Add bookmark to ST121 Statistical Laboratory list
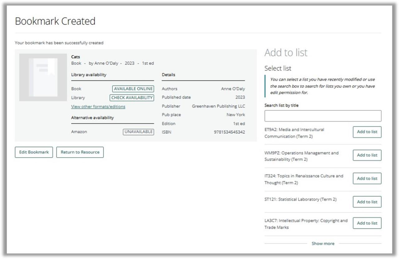Image resolution: width=399 pixels, height=259 pixels. pyautogui.click(x=367, y=201)
